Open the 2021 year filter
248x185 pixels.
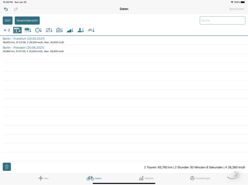pyautogui.click(x=8, y=21)
